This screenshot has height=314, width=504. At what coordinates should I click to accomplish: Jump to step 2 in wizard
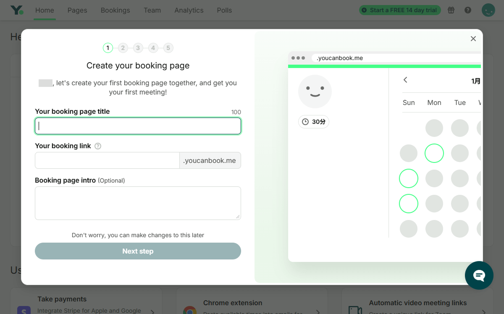pyautogui.click(x=123, y=48)
